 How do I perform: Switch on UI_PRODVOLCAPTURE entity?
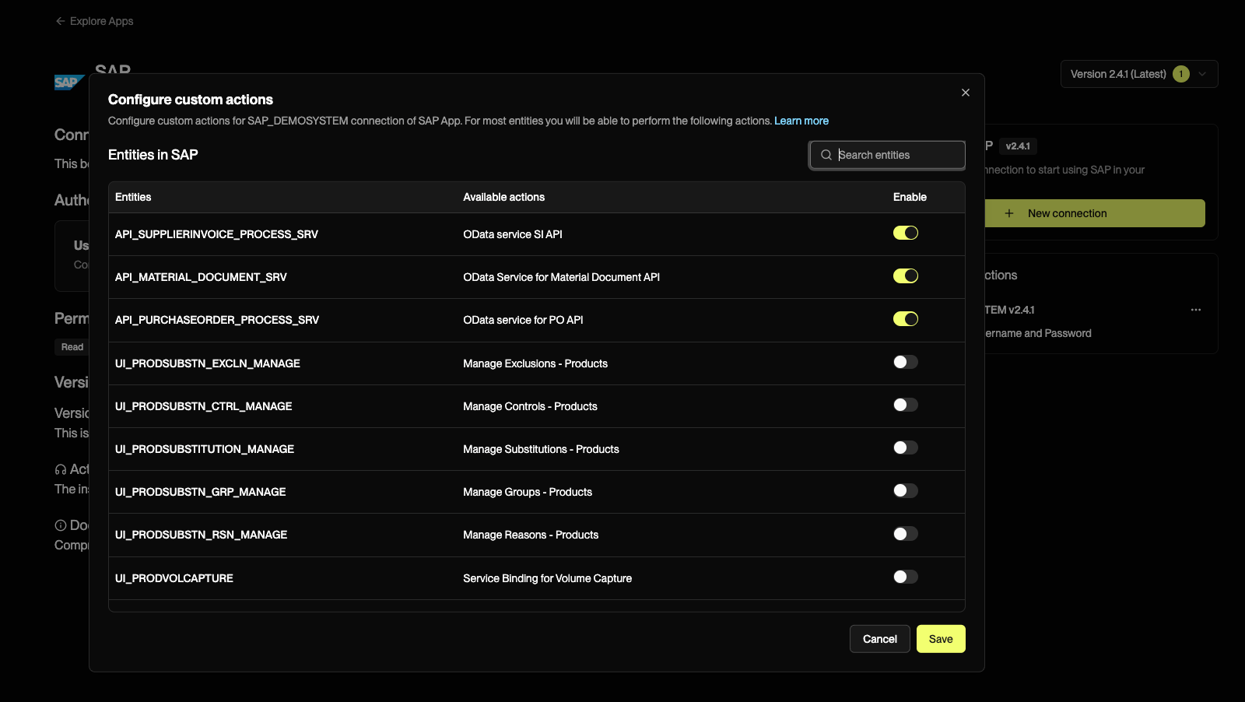[905, 577]
